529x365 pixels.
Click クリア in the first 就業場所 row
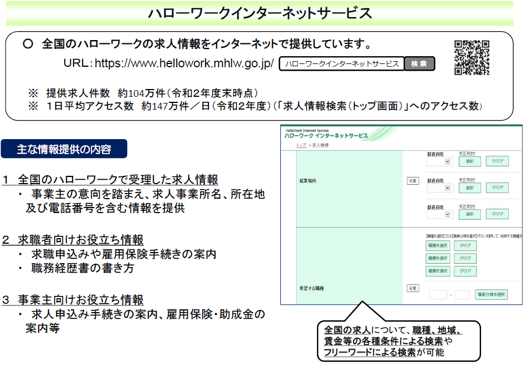(497, 161)
